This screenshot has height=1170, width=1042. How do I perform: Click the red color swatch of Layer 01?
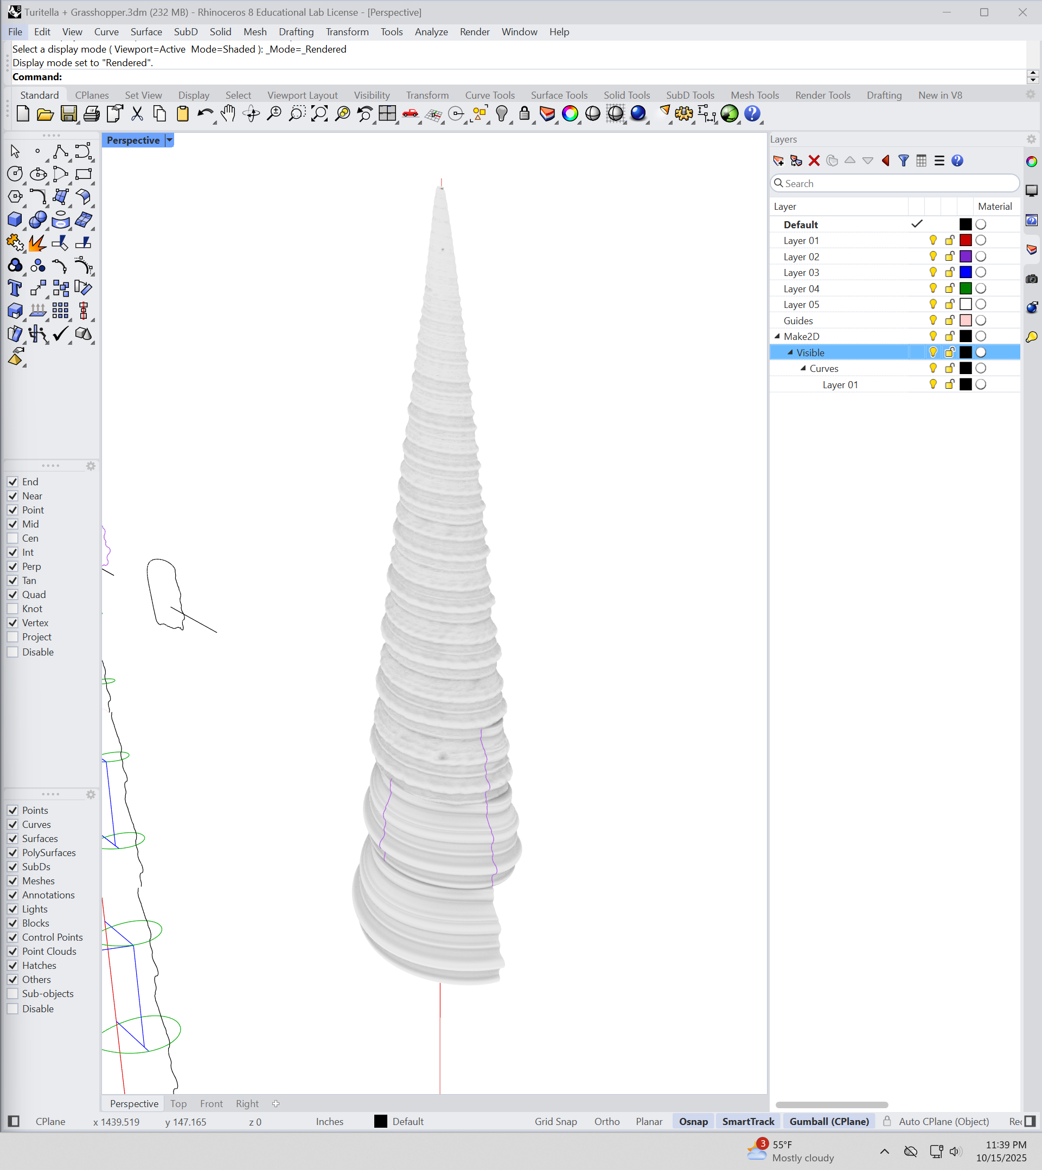[x=966, y=240]
